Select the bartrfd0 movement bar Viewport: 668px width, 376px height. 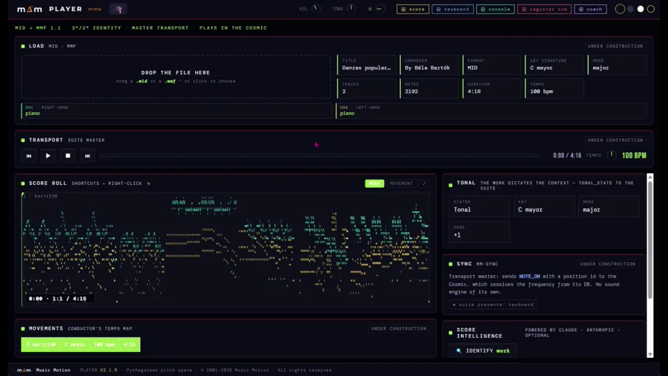pyautogui.click(x=81, y=345)
